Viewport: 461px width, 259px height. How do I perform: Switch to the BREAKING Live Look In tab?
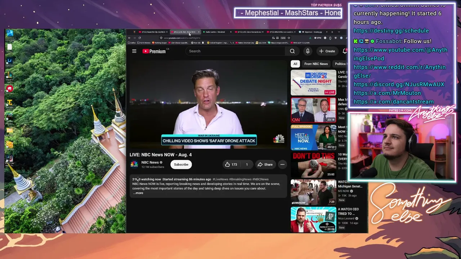(281, 32)
